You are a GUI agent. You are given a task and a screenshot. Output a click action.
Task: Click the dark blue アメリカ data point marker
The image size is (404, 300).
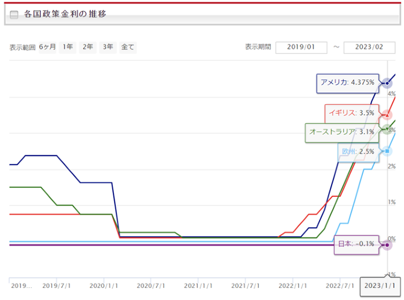(x=387, y=83)
